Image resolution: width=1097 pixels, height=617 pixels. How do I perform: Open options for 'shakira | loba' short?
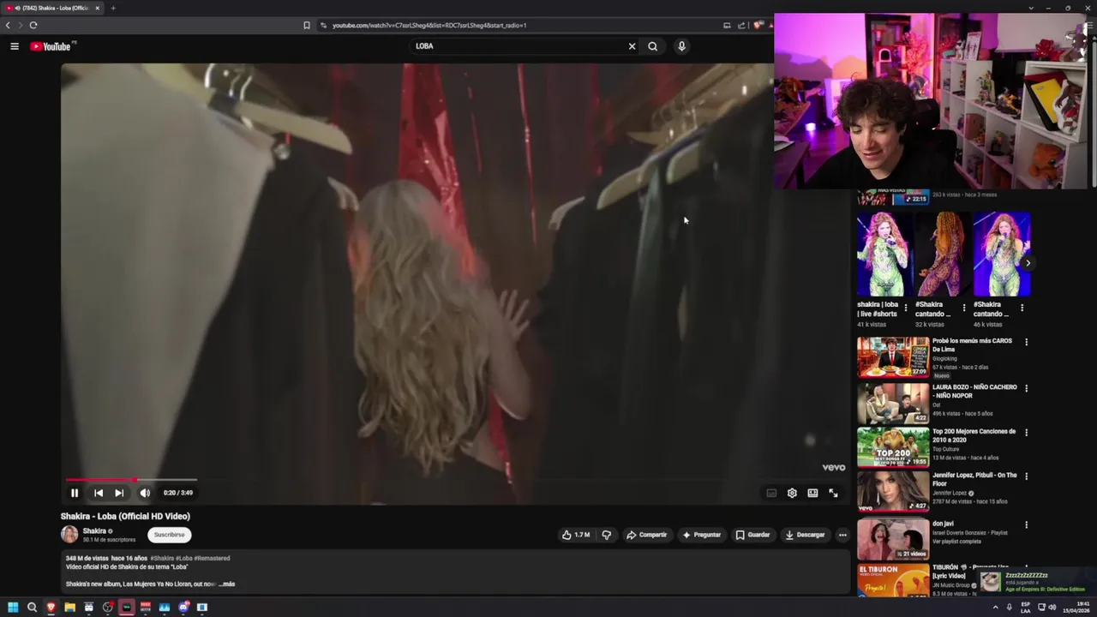point(906,308)
